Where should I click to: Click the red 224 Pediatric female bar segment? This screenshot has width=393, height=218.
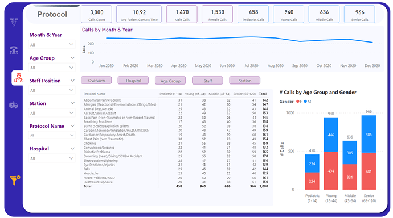pyautogui.click(x=312, y=181)
